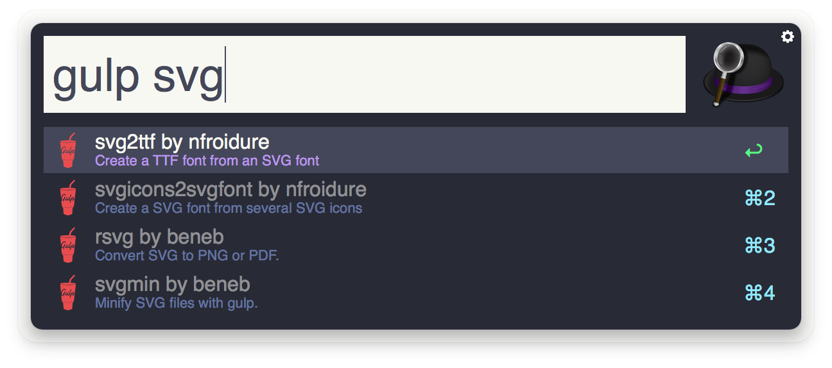Open the settings gear icon
The height and width of the screenshot is (368, 832).
(787, 37)
